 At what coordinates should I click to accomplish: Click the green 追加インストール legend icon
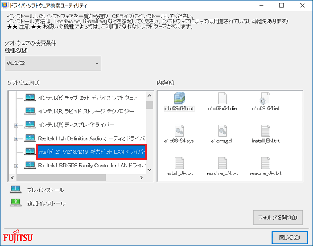[x=15, y=203]
